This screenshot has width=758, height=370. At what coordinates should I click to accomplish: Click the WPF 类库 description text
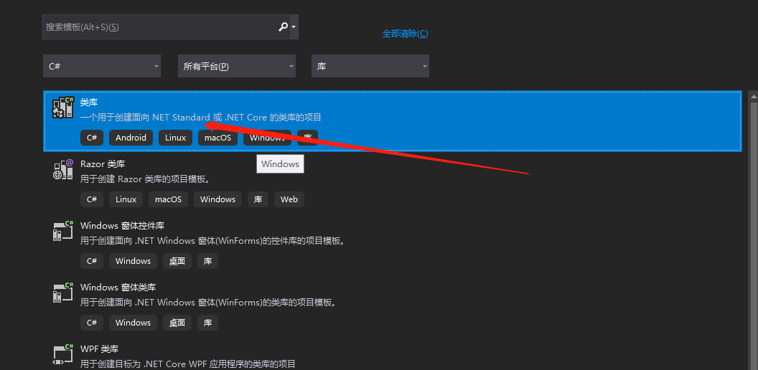point(188,364)
